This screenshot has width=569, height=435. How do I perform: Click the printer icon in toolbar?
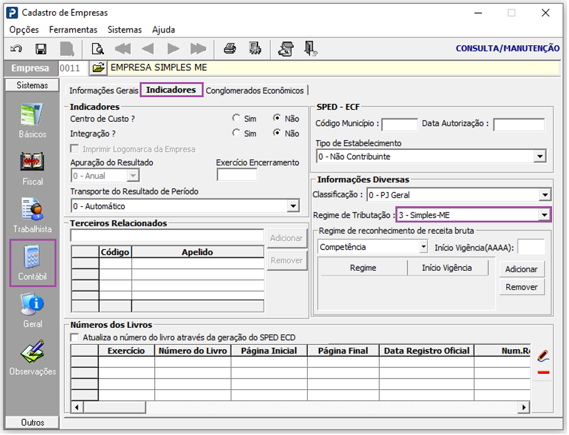pyautogui.click(x=230, y=49)
